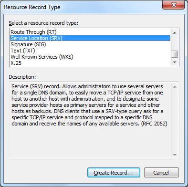
Task: Click the Create Record... button
Action: point(114,173)
